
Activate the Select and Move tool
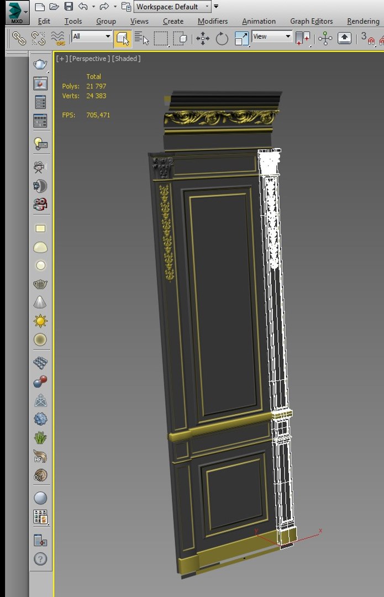click(x=202, y=39)
